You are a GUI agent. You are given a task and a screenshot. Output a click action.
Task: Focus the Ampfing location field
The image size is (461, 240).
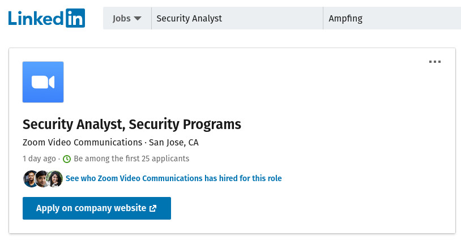[391, 18]
